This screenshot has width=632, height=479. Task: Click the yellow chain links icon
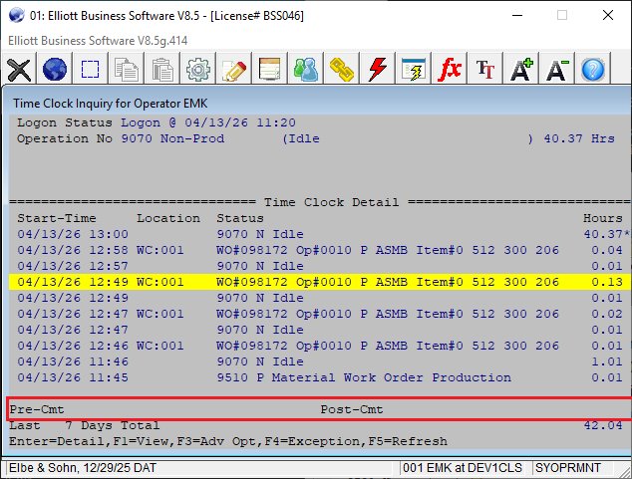coord(342,70)
